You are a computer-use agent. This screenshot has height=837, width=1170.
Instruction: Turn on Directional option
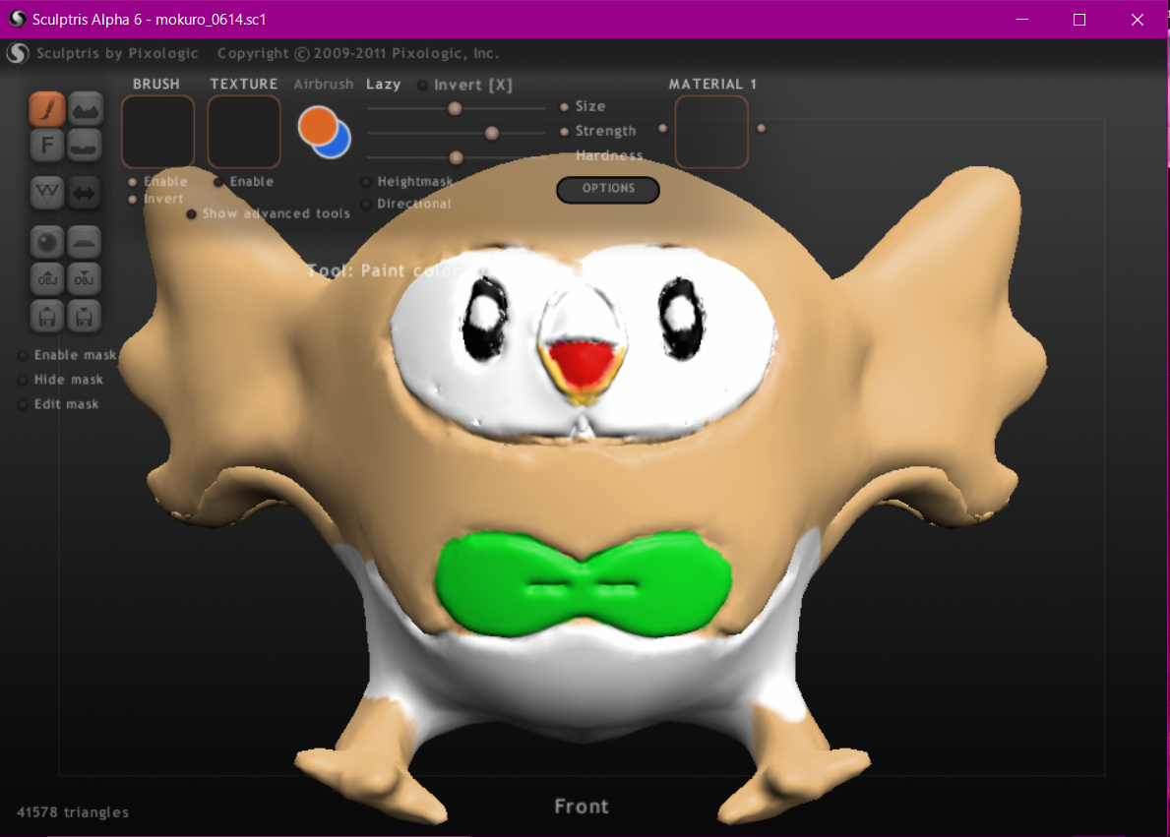tap(366, 204)
